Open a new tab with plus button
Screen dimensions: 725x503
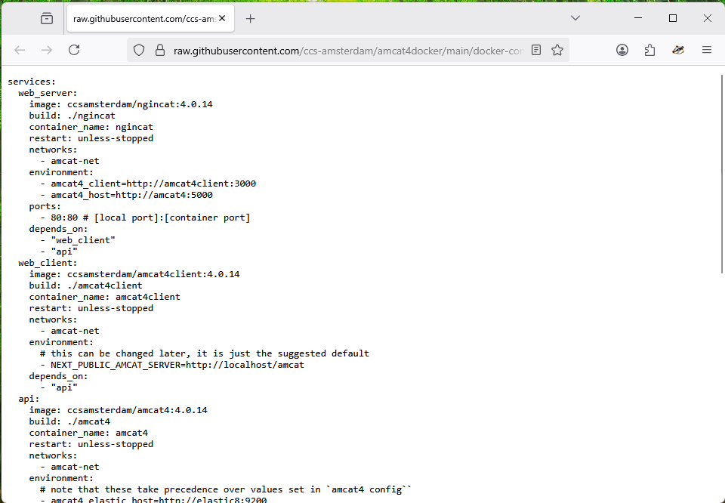click(251, 18)
